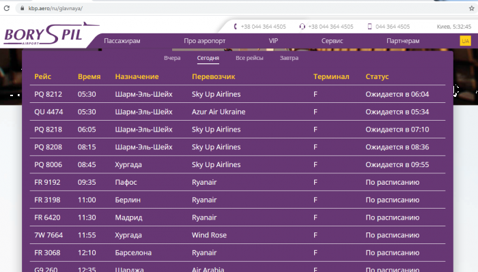Image resolution: width=478 pixels, height=272 pixels.
Task: Click the Перевозчик column header
Action: tap(213, 76)
